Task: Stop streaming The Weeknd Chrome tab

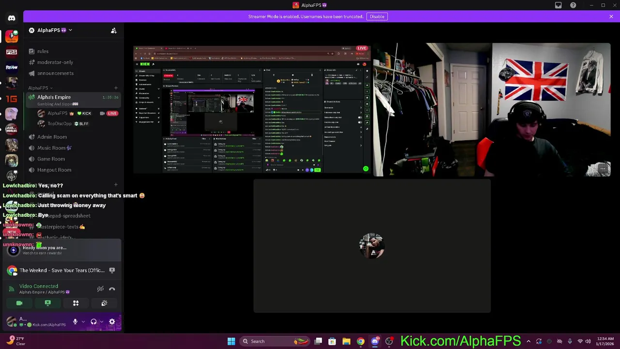Action: [x=112, y=270]
